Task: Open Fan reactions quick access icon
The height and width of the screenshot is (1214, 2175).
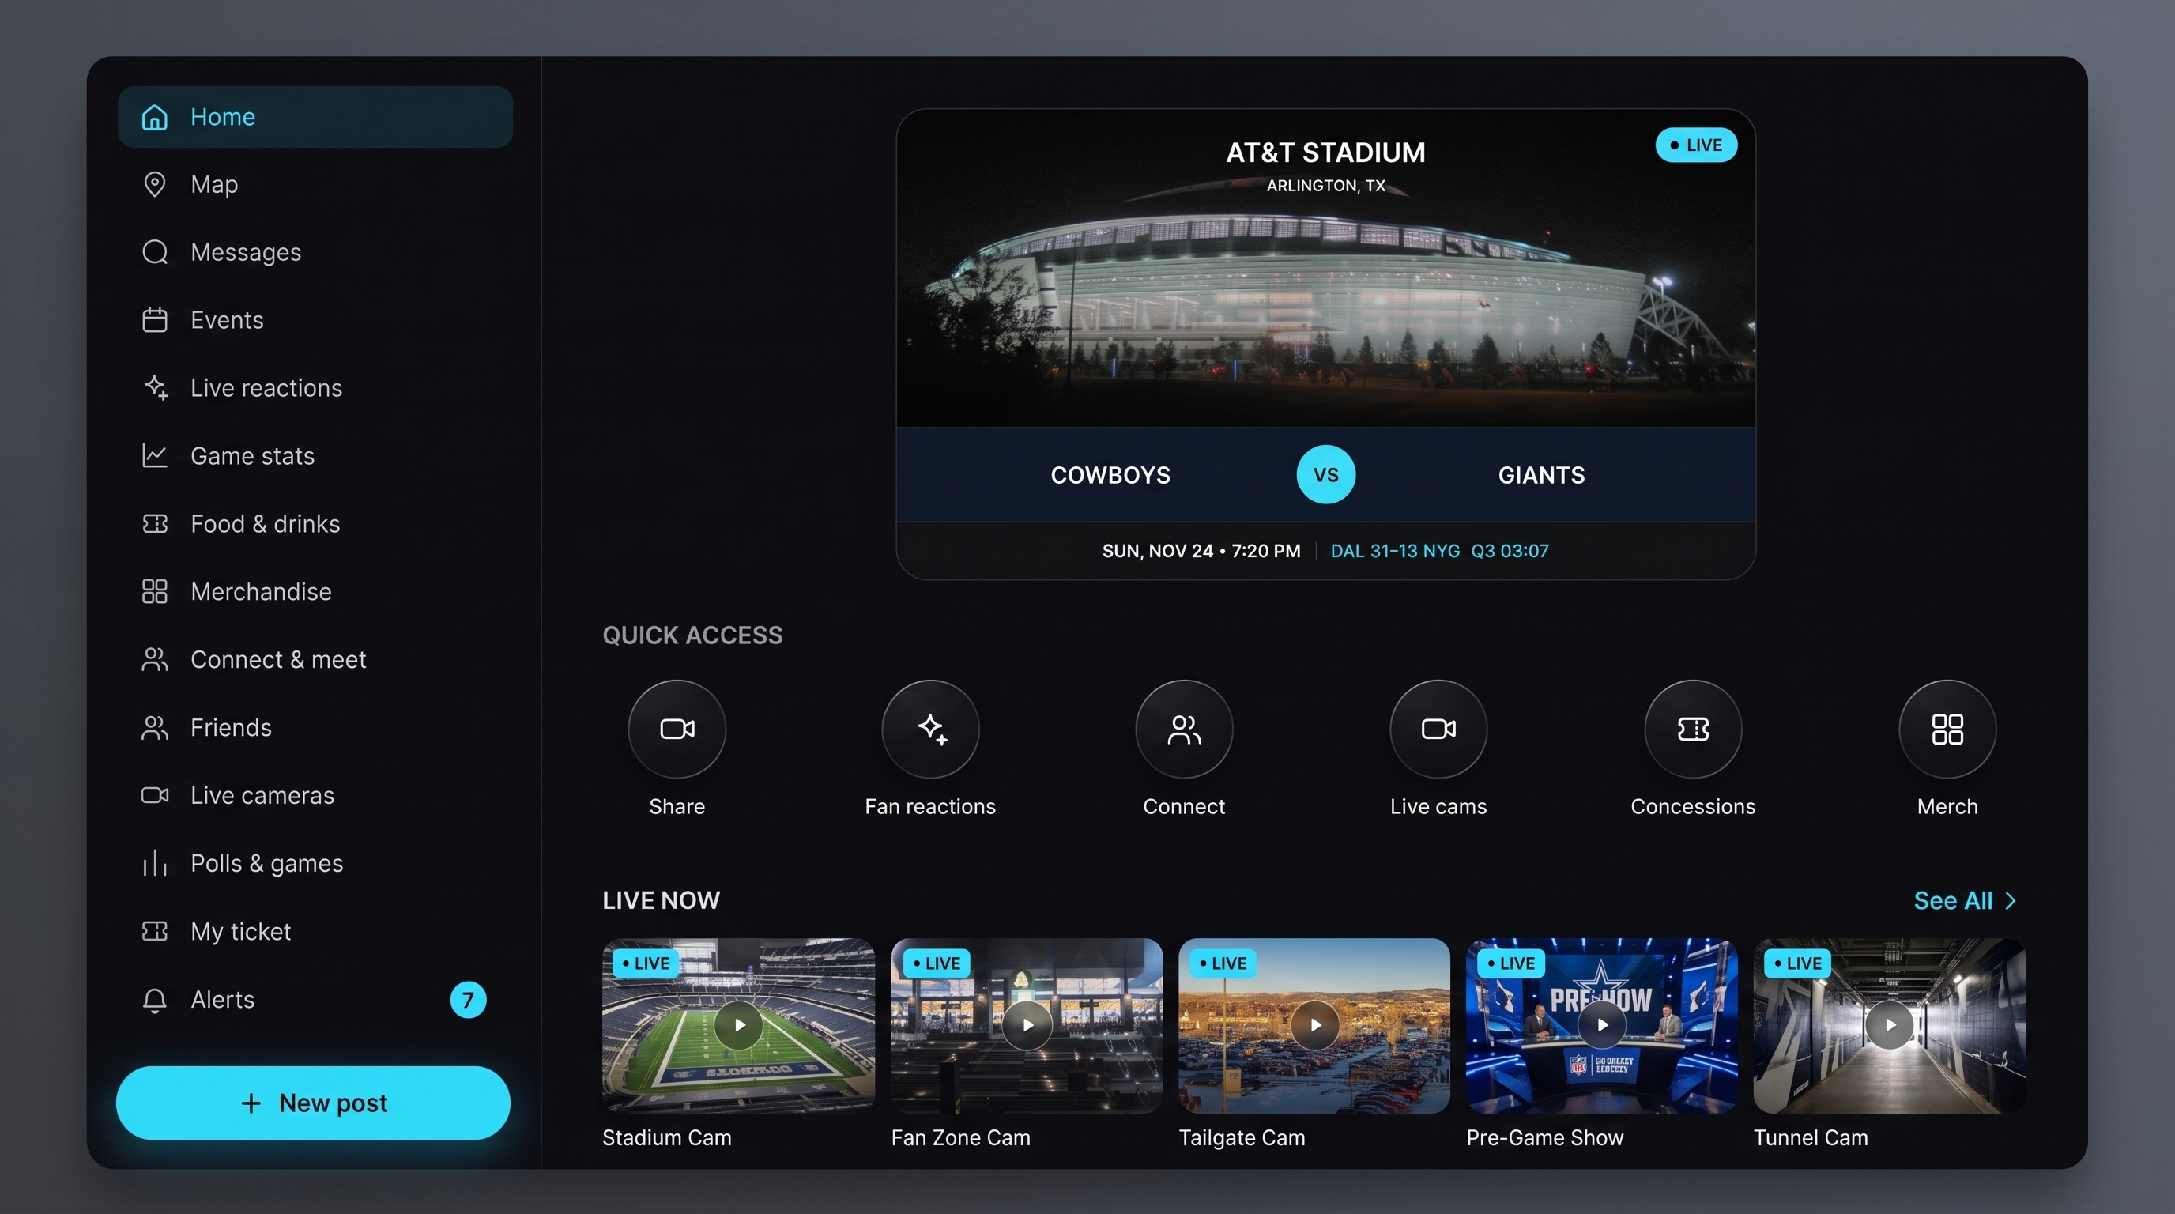Action: coord(930,729)
